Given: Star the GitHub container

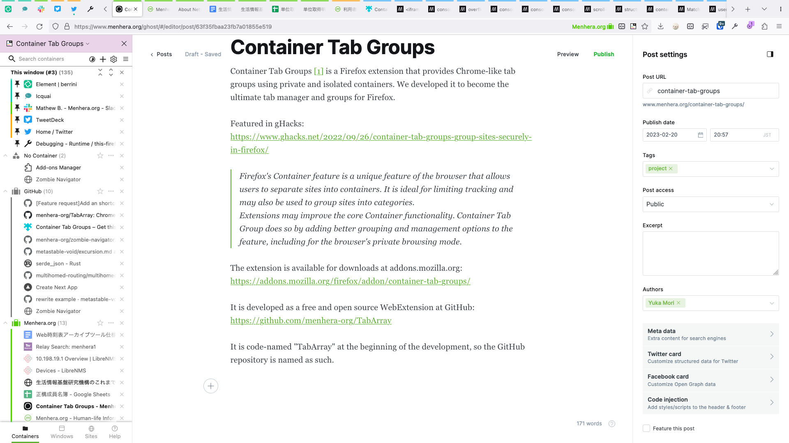Looking at the screenshot, I should [x=100, y=192].
